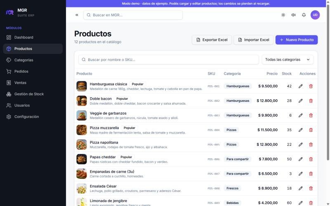
Task: Edit Doble bacon product
Action: click(301, 101)
